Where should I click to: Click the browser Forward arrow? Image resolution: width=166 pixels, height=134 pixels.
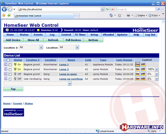[x=10, y=9]
